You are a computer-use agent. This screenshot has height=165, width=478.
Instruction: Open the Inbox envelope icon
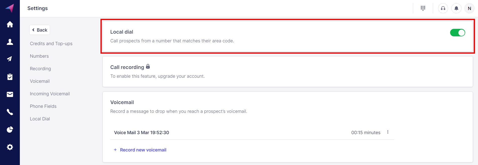pos(10,94)
